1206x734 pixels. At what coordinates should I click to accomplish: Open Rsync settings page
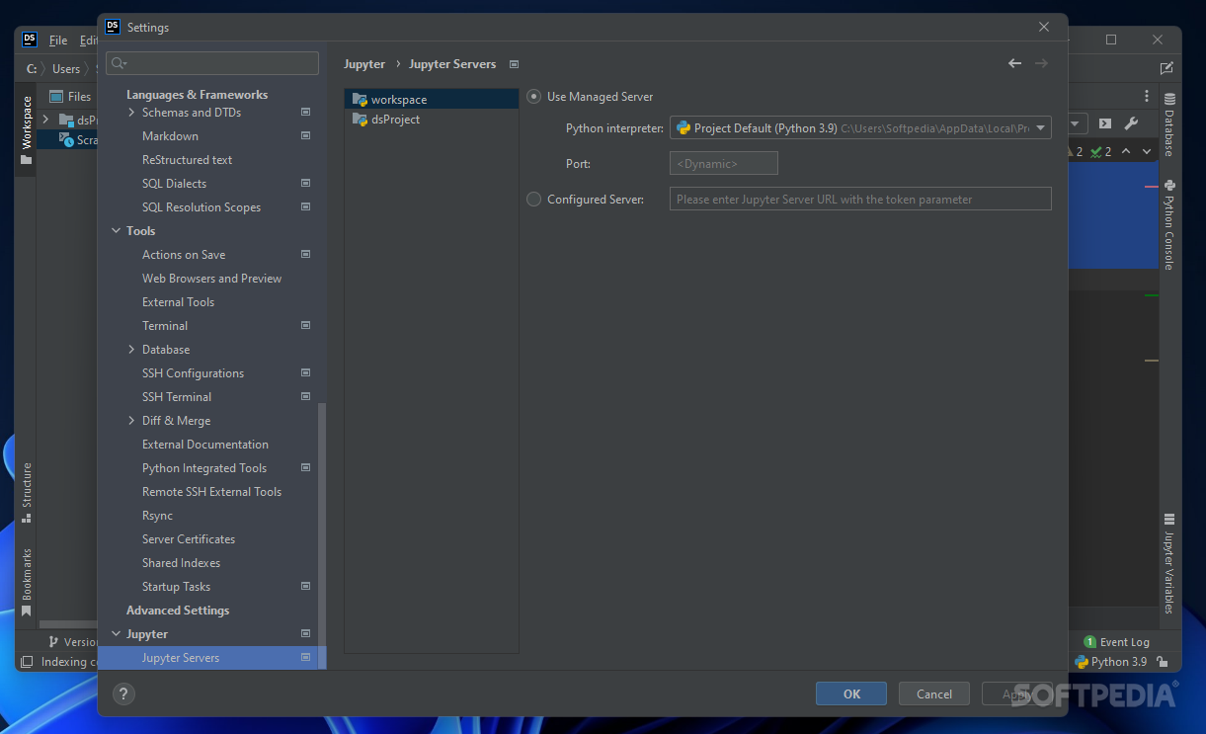(x=157, y=516)
